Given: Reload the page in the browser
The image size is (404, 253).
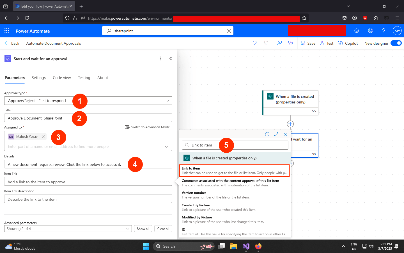Looking at the screenshot, I should pyautogui.click(x=27, y=18).
